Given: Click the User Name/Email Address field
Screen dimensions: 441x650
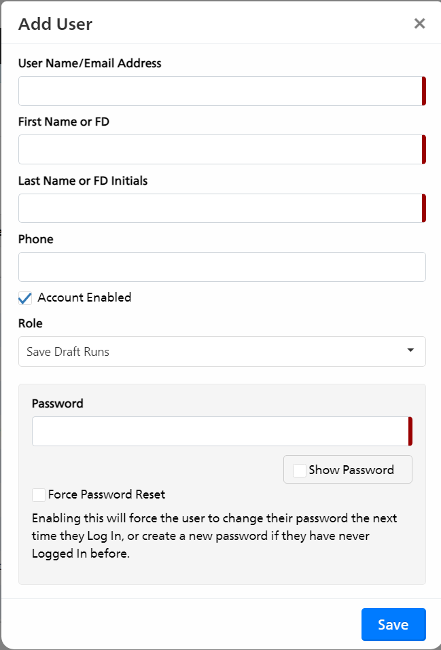Looking at the screenshot, I should (222, 91).
